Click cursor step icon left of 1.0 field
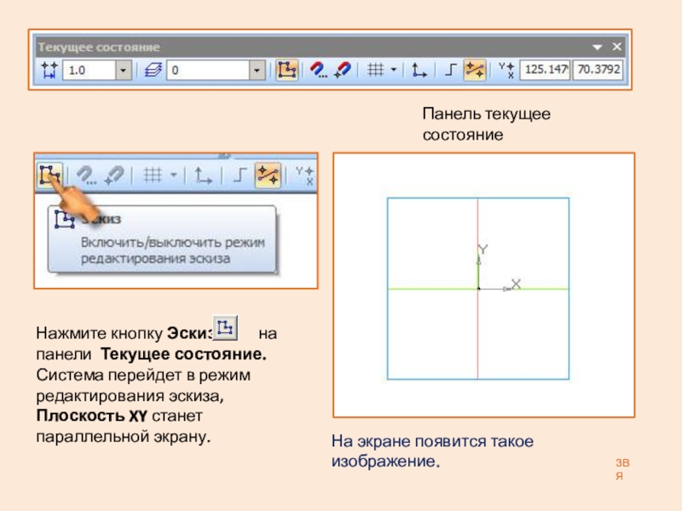This screenshot has height=511, width=682. click(x=49, y=71)
